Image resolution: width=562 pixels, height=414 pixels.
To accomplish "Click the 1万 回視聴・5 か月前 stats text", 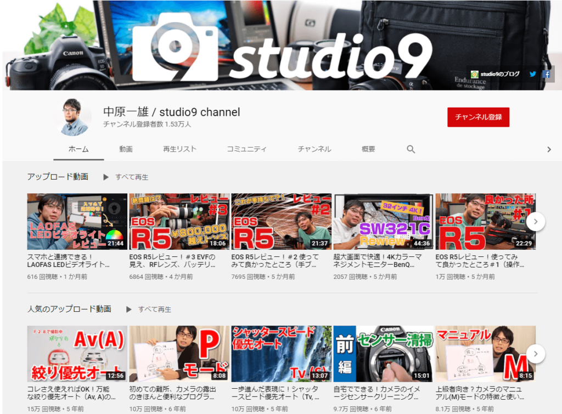I will (465, 277).
